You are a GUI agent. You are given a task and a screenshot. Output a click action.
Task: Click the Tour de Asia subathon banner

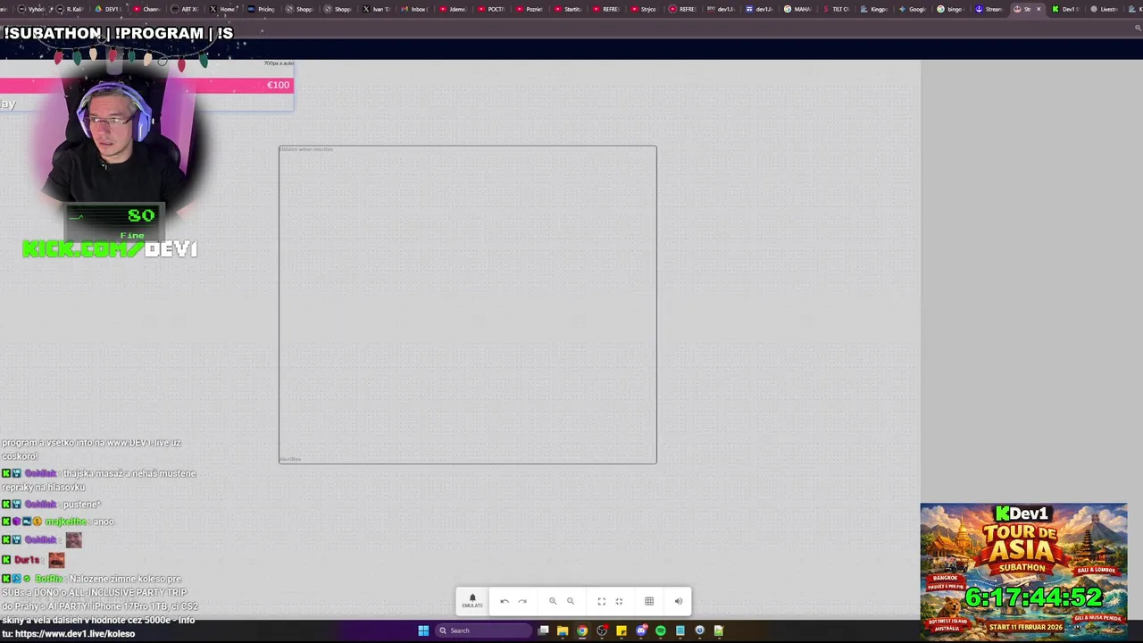[x=1024, y=572]
